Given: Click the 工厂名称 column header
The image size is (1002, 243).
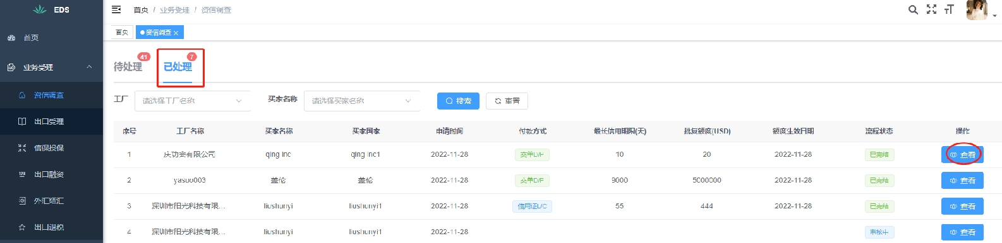Looking at the screenshot, I should click(x=190, y=131).
